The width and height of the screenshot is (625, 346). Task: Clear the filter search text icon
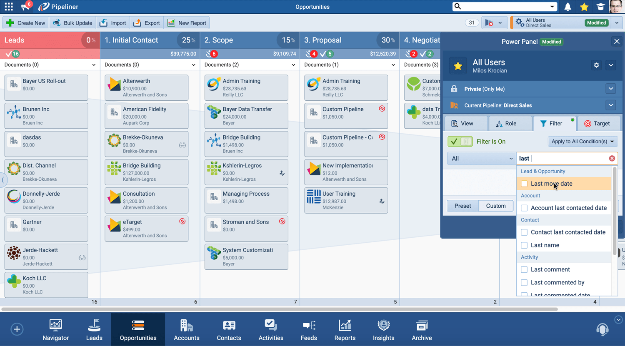pyautogui.click(x=612, y=158)
